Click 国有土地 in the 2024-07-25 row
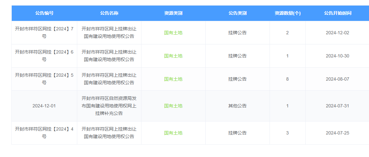The width and height of the screenshot is (369, 157). (x=173, y=133)
